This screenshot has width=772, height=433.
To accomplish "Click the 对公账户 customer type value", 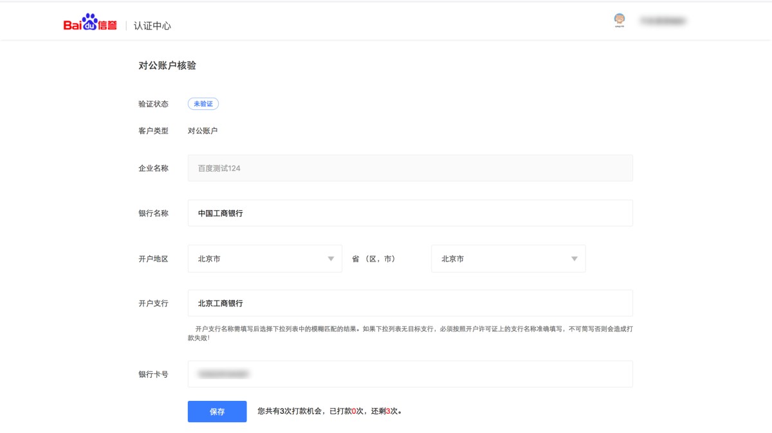I will [x=203, y=131].
